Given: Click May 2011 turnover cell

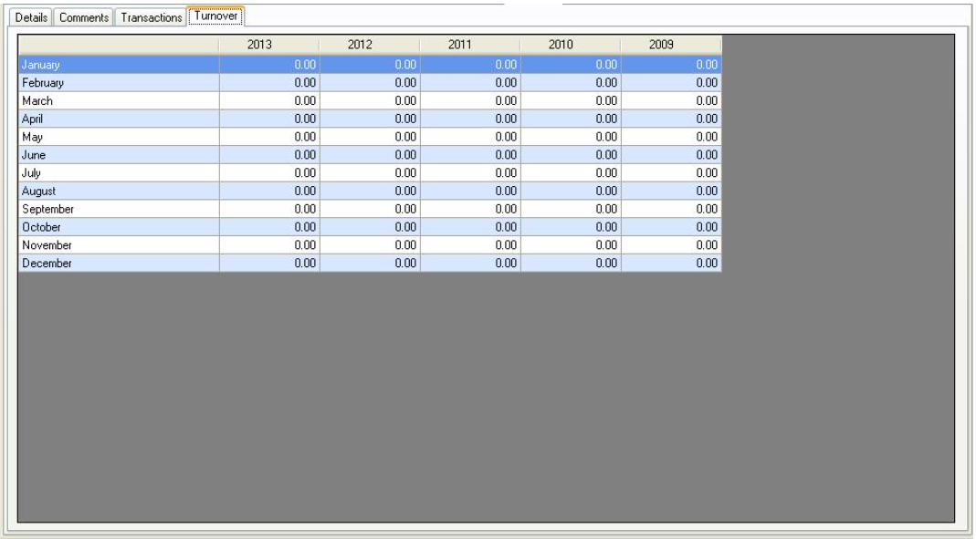Looking at the screenshot, I should 470,137.
